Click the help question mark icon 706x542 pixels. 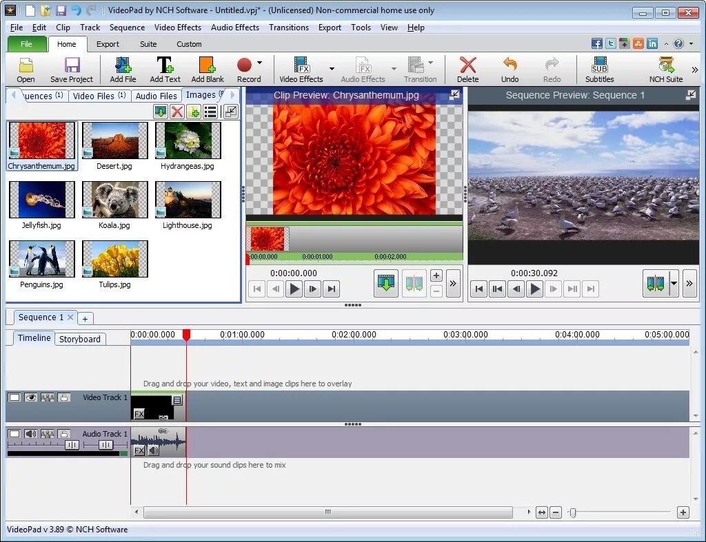(678, 43)
